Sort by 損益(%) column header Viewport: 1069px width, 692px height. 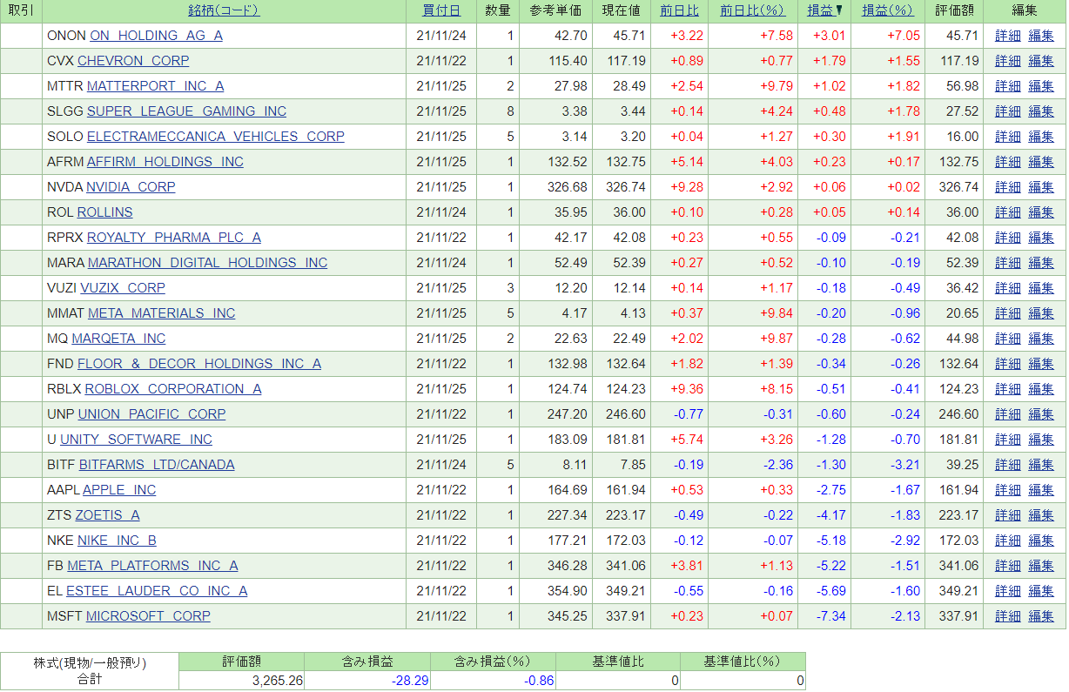[x=888, y=10]
